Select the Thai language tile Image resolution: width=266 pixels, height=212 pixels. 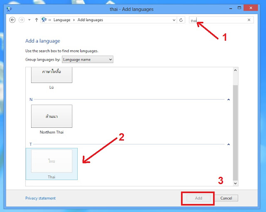coord(52,164)
